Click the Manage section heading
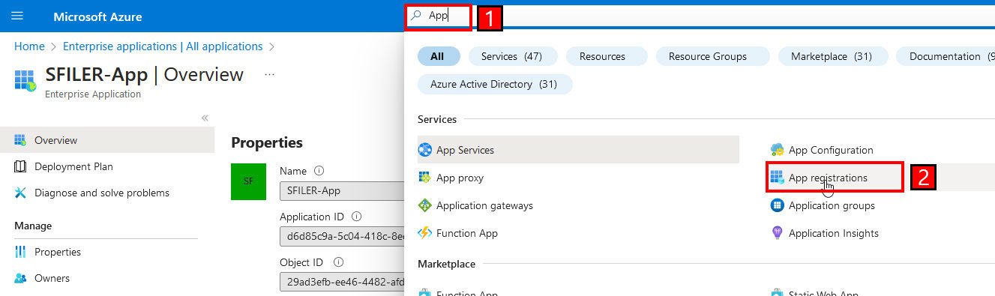The image size is (995, 296). 33,226
